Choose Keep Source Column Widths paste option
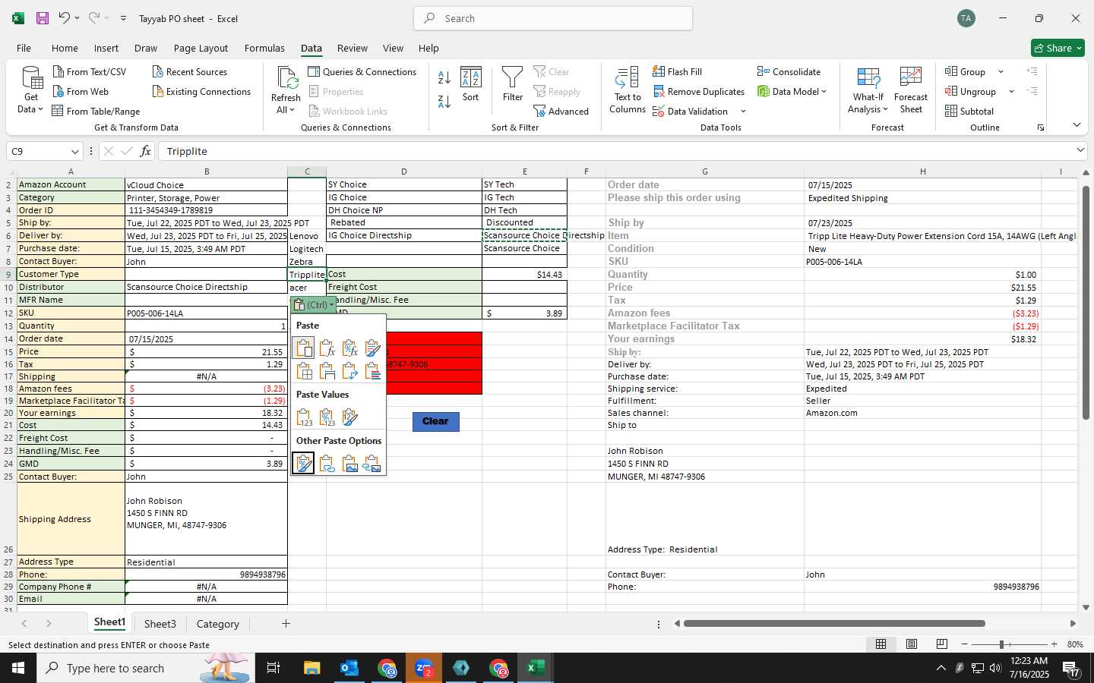This screenshot has height=683, width=1094. point(327,371)
